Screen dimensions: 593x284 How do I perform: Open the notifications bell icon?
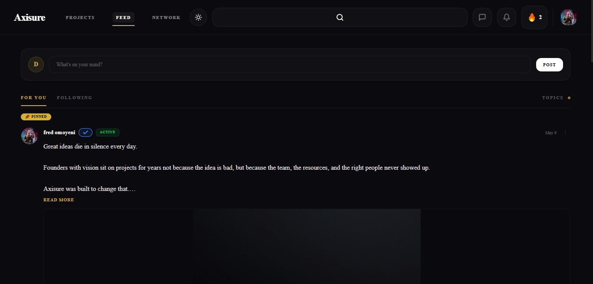pos(506,17)
